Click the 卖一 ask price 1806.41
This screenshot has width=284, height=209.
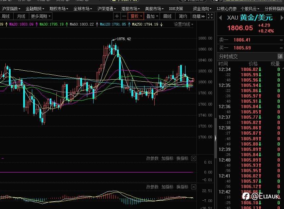click(242, 40)
